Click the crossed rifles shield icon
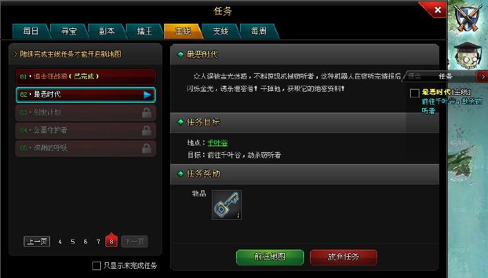 click(x=467, y=17)
